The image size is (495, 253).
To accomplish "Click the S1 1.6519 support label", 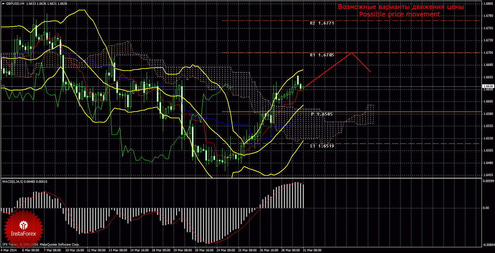I will (x=322, y=146).
